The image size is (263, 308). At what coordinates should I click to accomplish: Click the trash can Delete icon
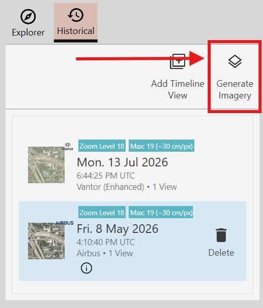click(221, 235)
